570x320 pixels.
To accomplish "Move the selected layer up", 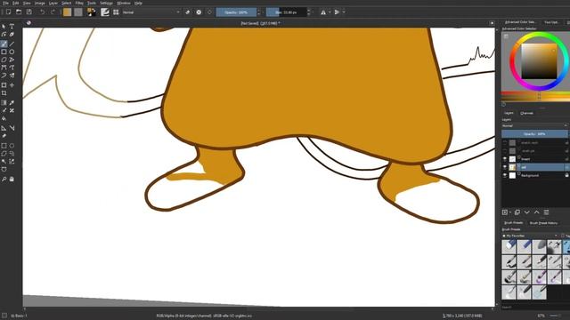I will (536, 212).
